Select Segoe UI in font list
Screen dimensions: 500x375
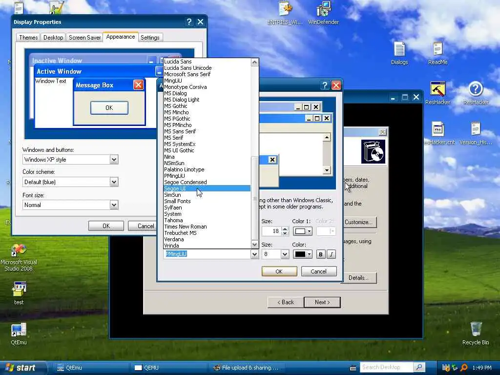pyautogui.click(x=207, y=188)
